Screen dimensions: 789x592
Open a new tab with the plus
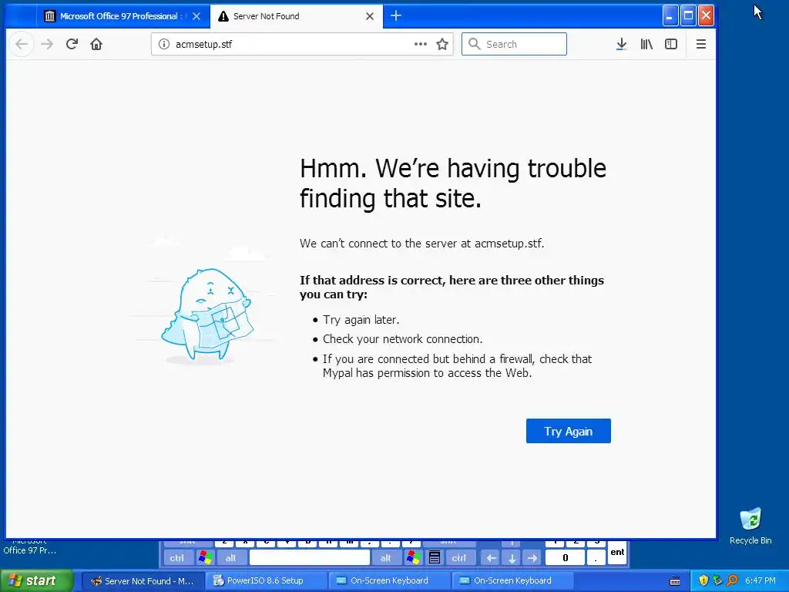[x=396, y=16]
